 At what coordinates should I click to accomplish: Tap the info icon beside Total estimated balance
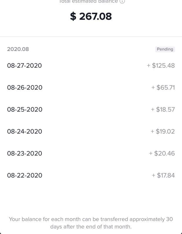tap(122, 1)
